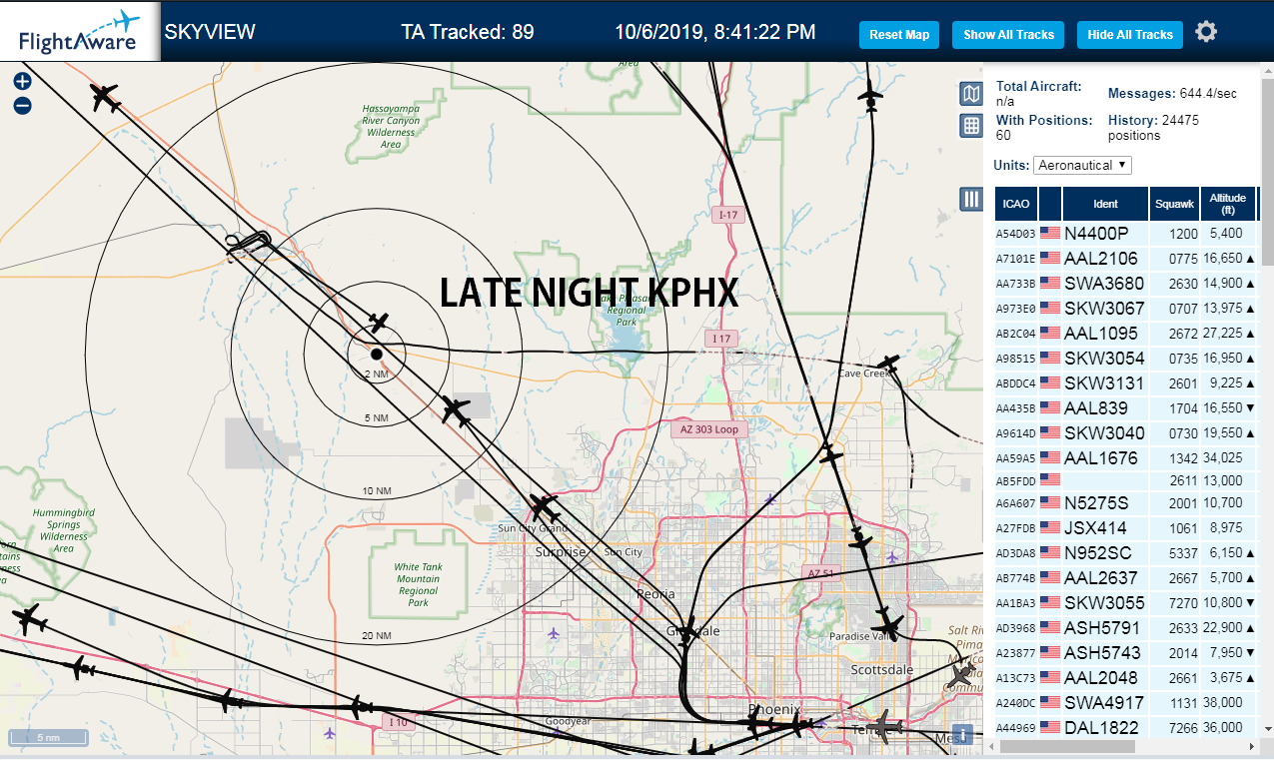Sort table by Altitude (ft) column

(1228, 204)
